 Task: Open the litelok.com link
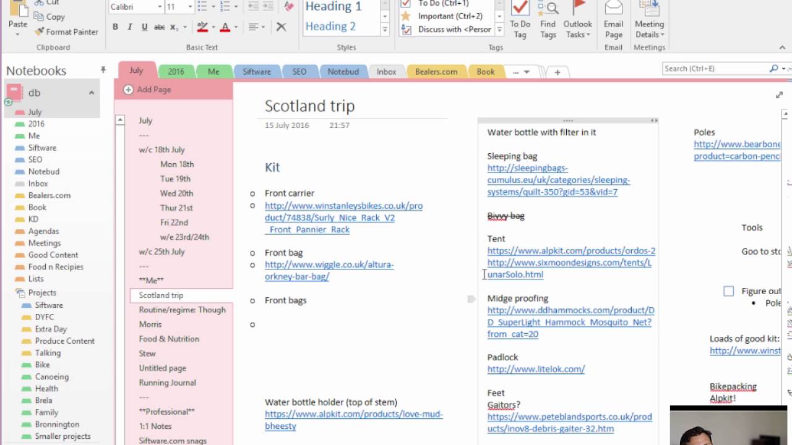(536, 369)
